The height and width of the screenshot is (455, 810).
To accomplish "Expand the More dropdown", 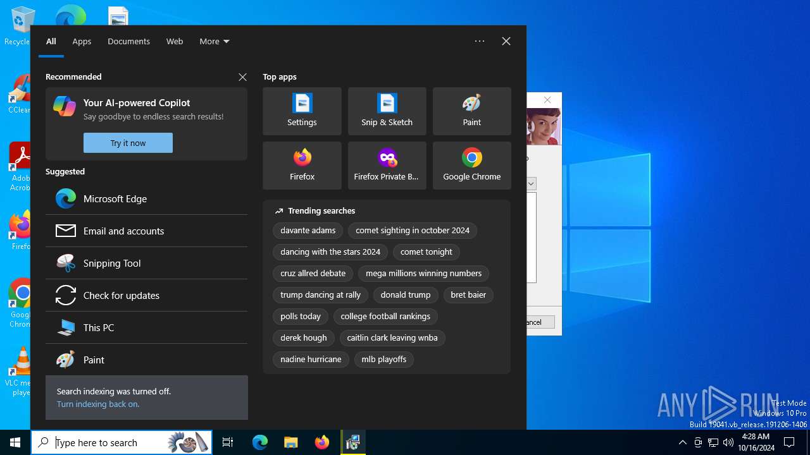I will (215, 41).
